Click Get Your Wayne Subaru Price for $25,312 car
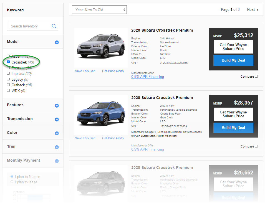265x203 pixels. [x=233, y=47]
